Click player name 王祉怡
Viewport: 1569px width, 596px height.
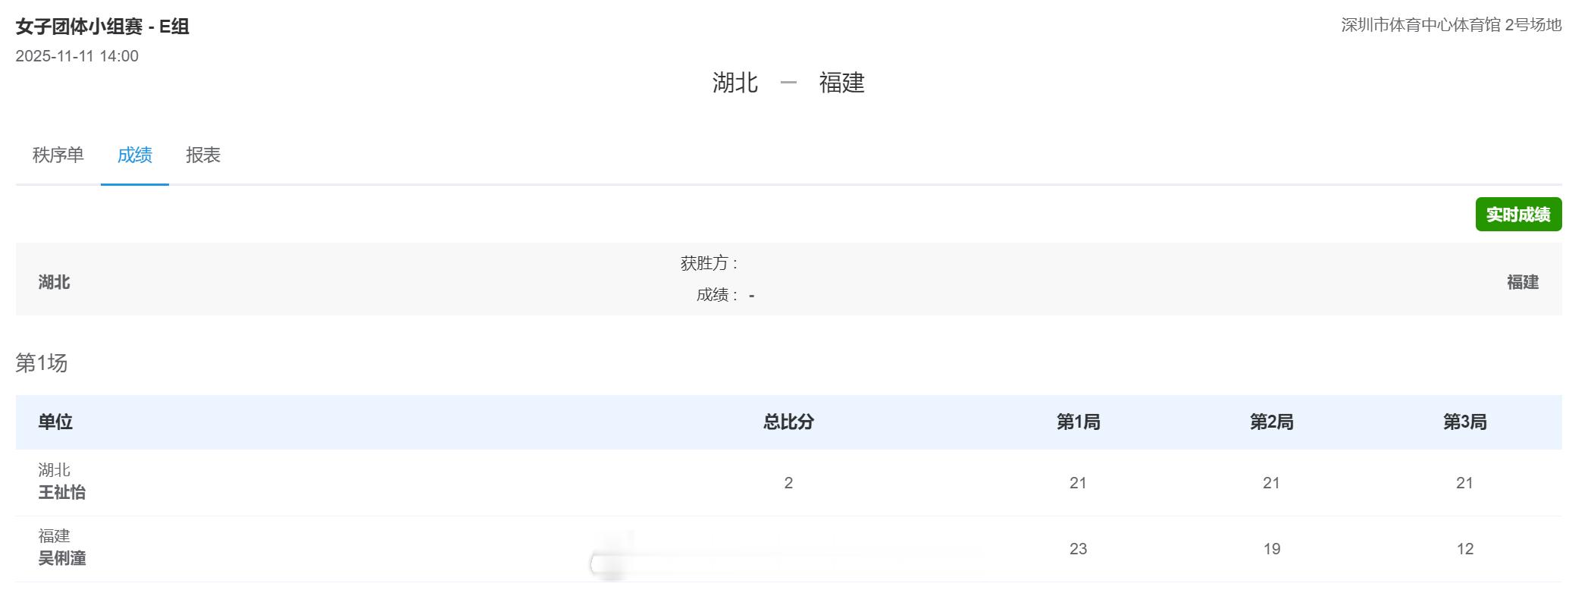tap(59, 493)
